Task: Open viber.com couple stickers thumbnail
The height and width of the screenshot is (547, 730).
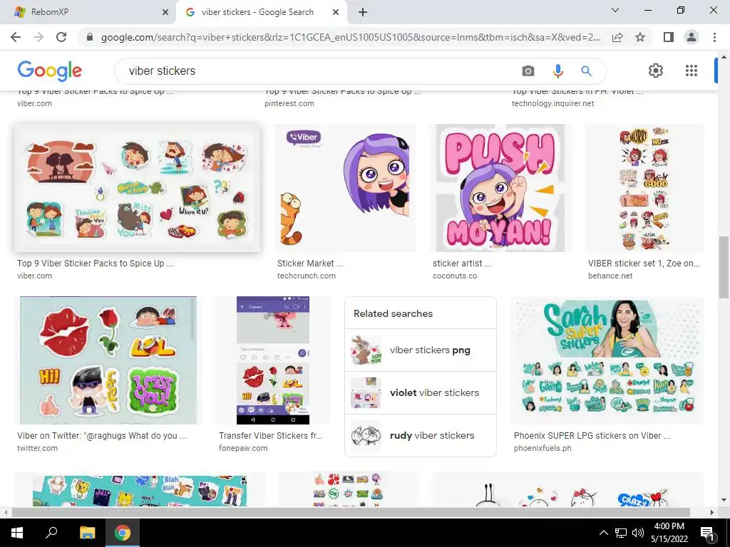Action: [x=137, y=188]
